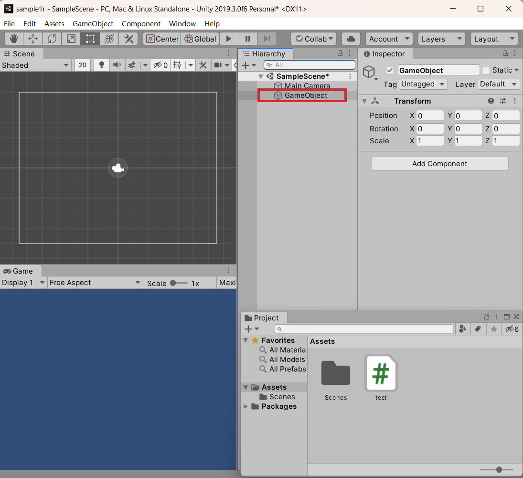The image size is (523, 478).
Task: Open Scene camera settings icon
Action: tap(218, 65)
